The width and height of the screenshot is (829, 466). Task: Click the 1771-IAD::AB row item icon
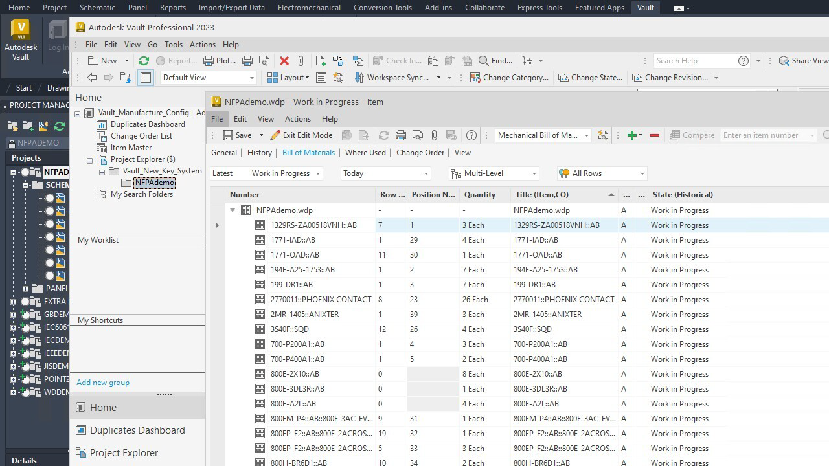[260, 240]
